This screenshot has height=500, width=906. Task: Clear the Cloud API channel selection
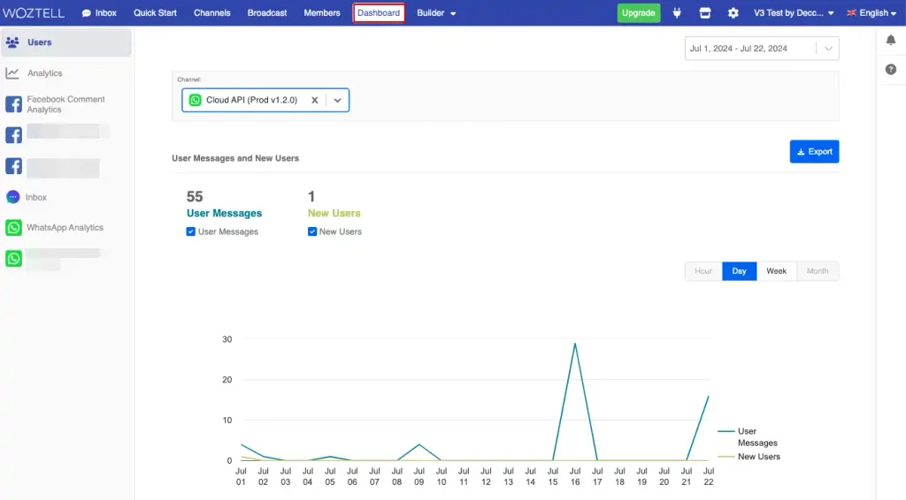314,100
